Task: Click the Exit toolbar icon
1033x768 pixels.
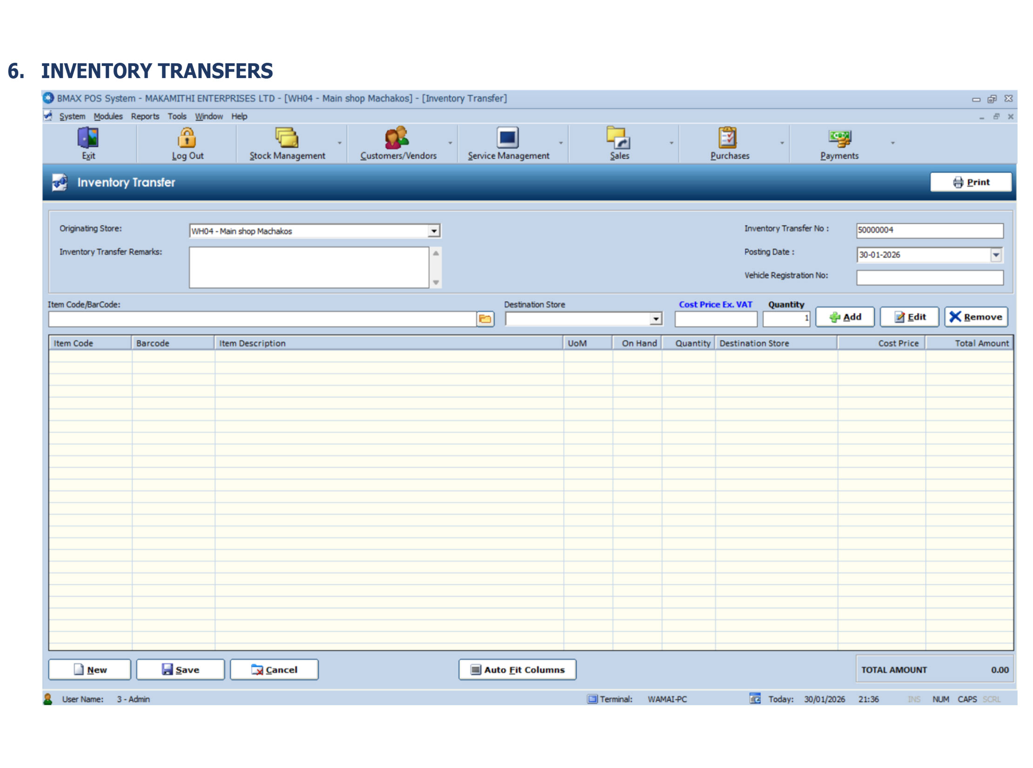Action: tap(88, 138)
